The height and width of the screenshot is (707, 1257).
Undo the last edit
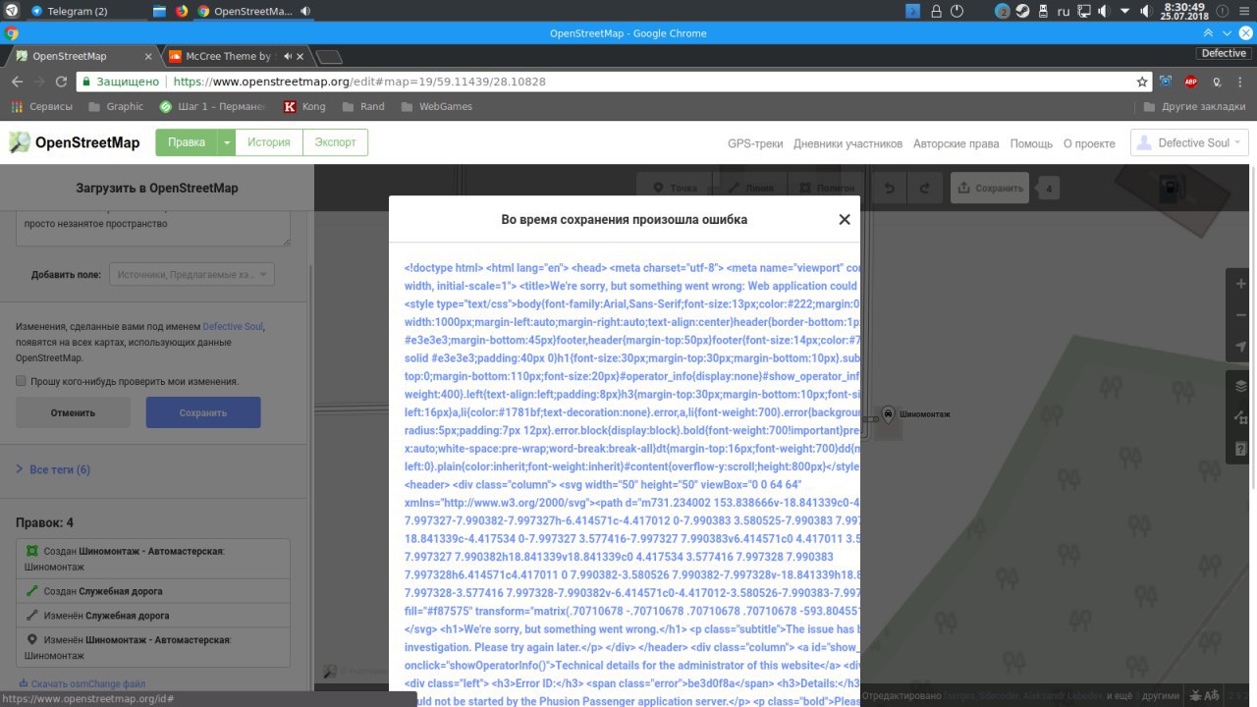pos(890,188)
